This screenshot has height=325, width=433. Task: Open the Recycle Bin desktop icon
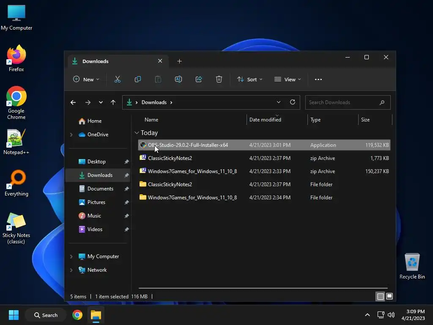point(412,266)
